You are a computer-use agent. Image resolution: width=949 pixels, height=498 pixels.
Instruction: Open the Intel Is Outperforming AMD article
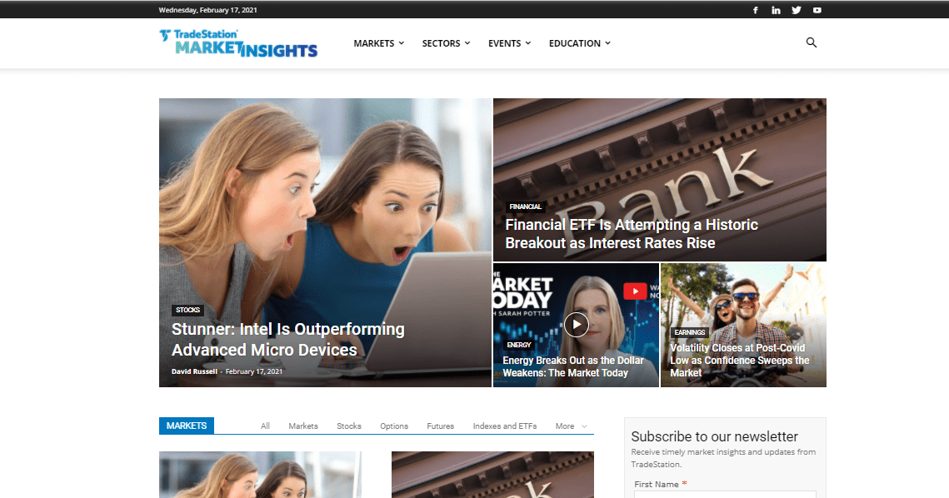tap(288, 340)
